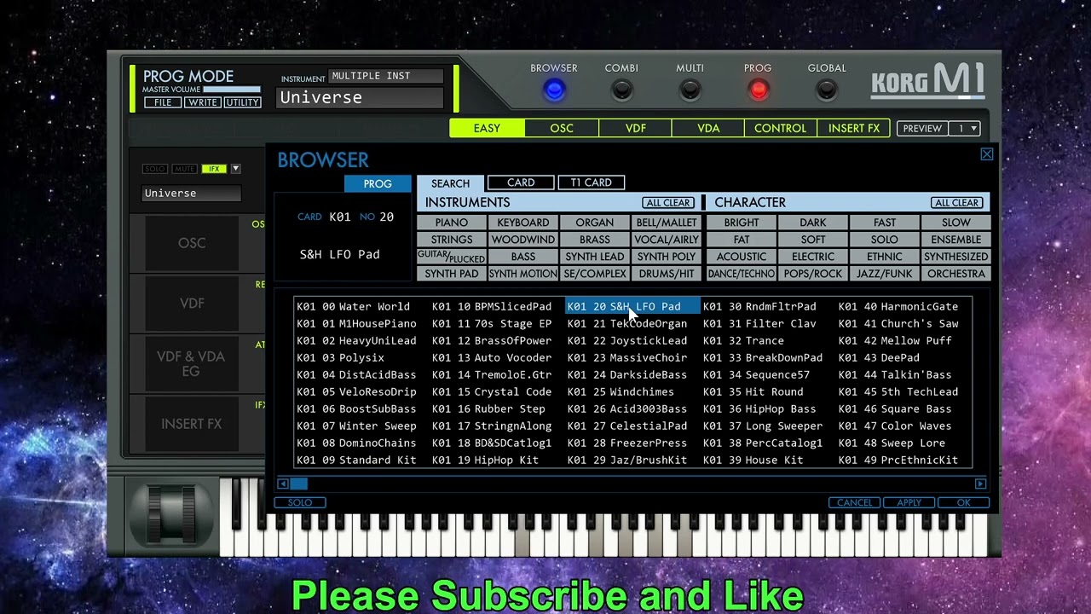Switch browser to CARD tab

pos(521,182)
